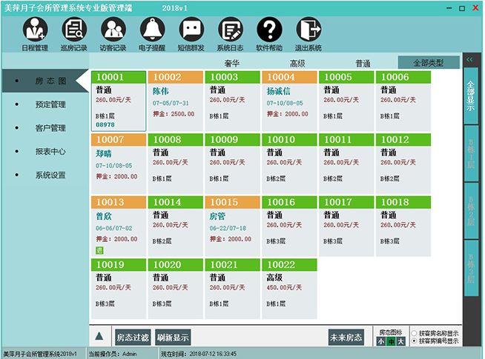This screenshot has height=359, width=485.
Task: Switch to the 奢华 room type tab
Action: 232,63
